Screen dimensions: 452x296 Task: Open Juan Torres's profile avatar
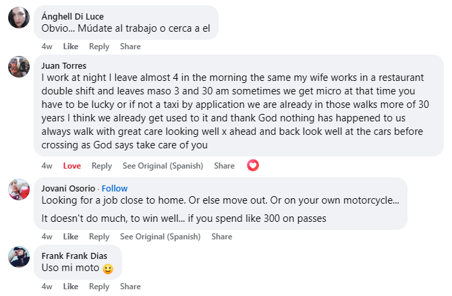tap(19, 67)
